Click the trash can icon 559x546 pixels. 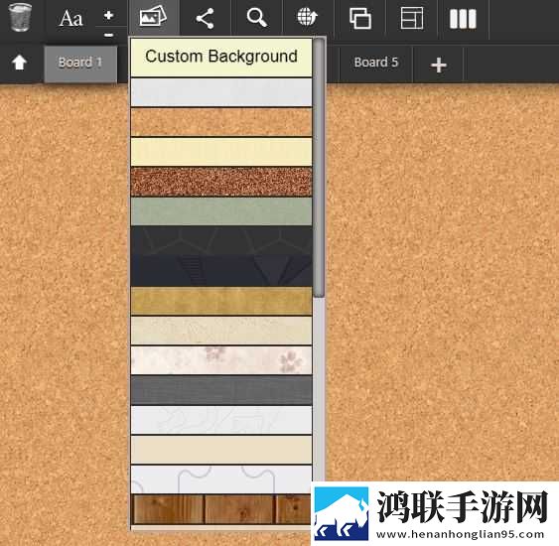coord(20,17)
